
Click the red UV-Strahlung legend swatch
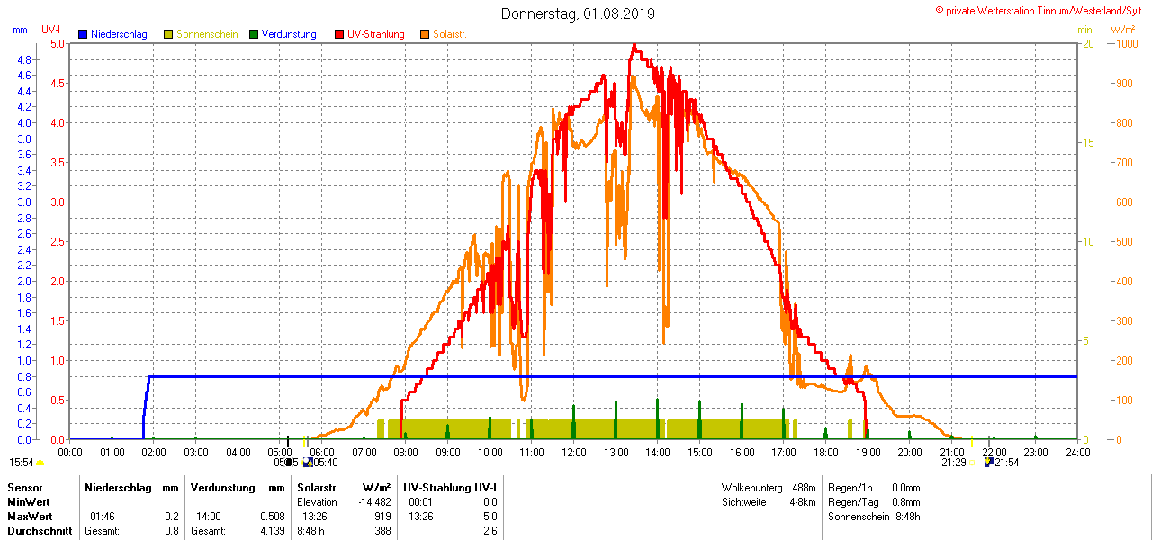click(x=339, y=34)
